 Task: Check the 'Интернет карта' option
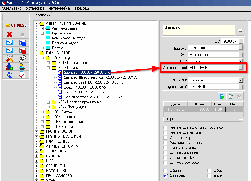click(166, 138)
